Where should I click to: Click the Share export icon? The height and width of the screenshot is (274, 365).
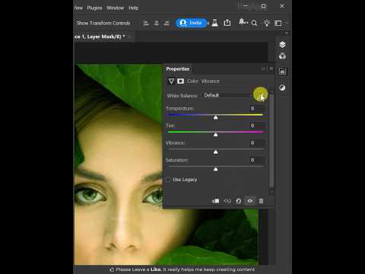(x=227, y=23)
